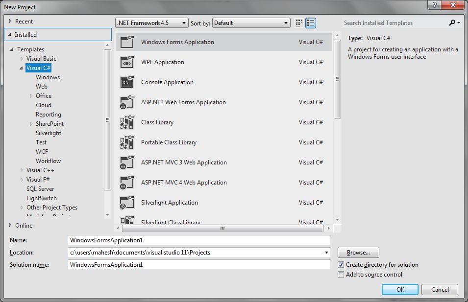Toggle Create directory for solution checkbox

tap(341, 265)
